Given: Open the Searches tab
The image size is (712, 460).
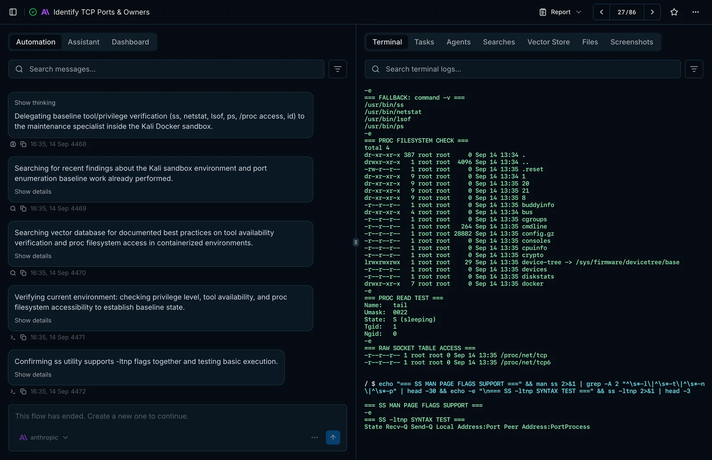Looking at the screenshot, I should click(x=499, y=42).
